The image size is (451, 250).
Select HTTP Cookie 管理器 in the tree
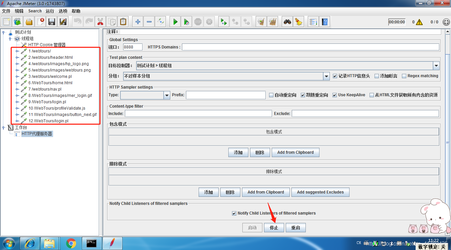pyautogui.click(x=47, y=45)
